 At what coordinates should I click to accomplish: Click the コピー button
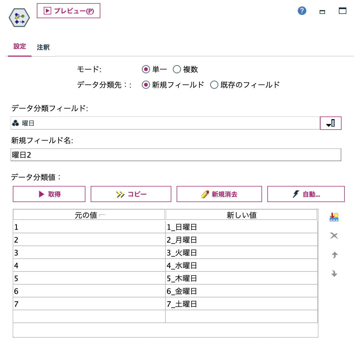[131, 194]
